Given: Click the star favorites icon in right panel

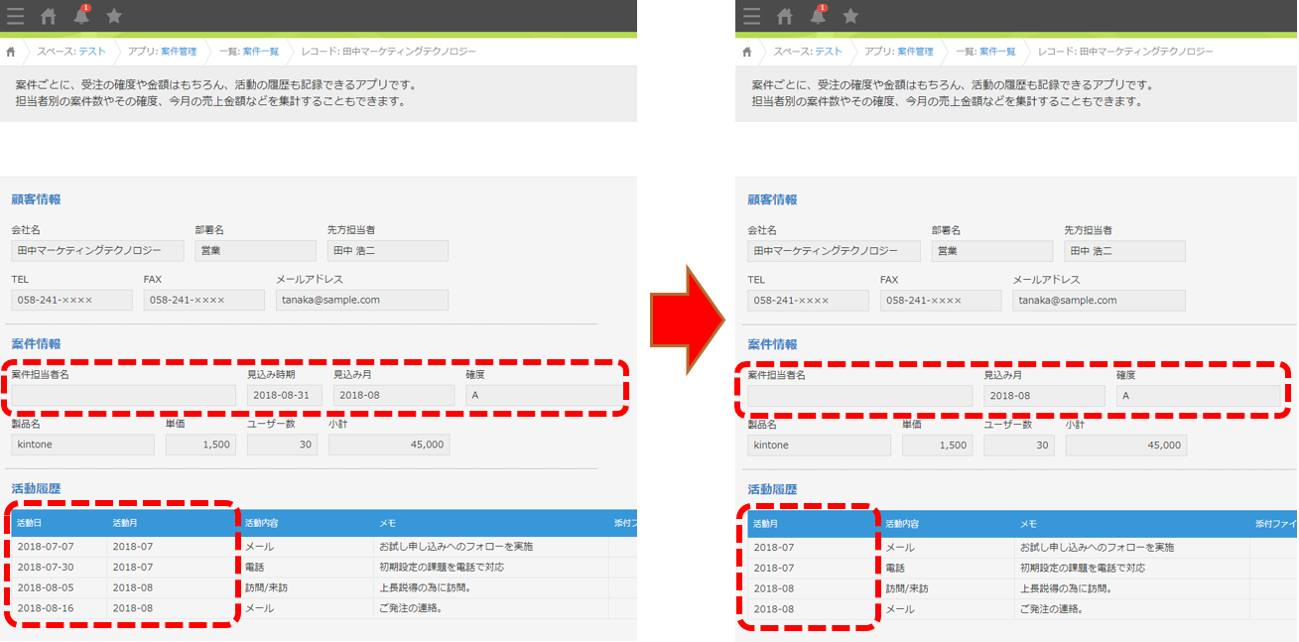Looking at the screenshot, I should pyautogui.click(x=850, y=16).
